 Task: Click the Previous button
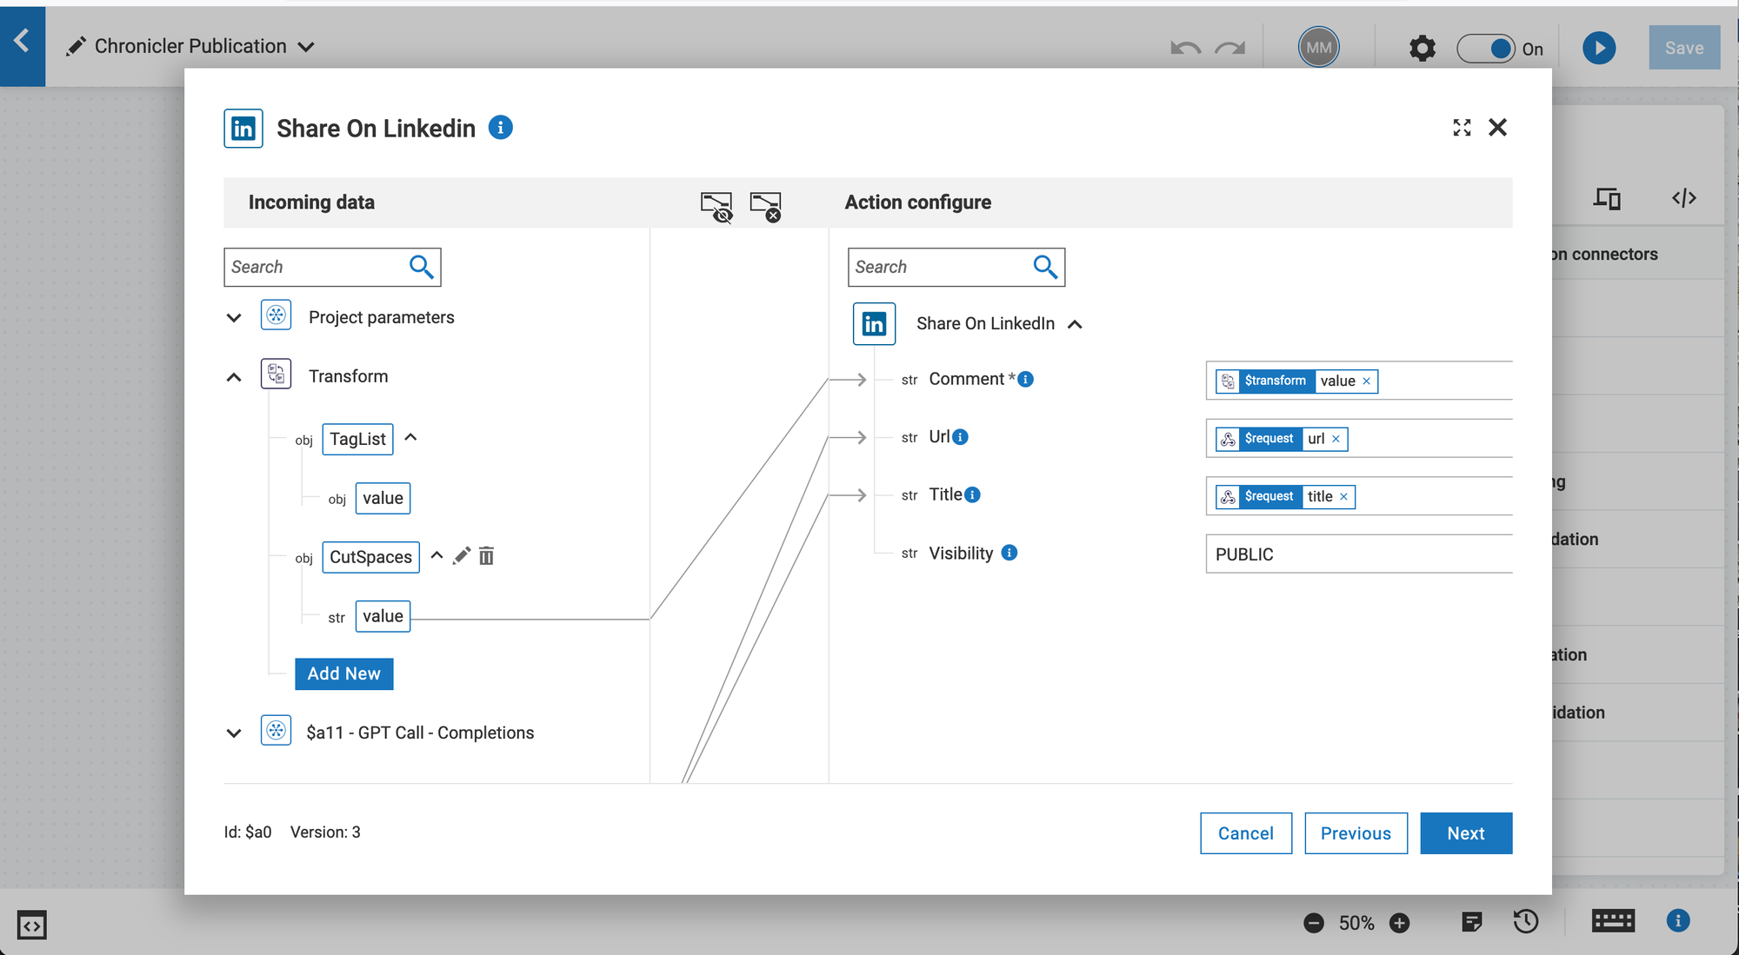click(1355, 833)
